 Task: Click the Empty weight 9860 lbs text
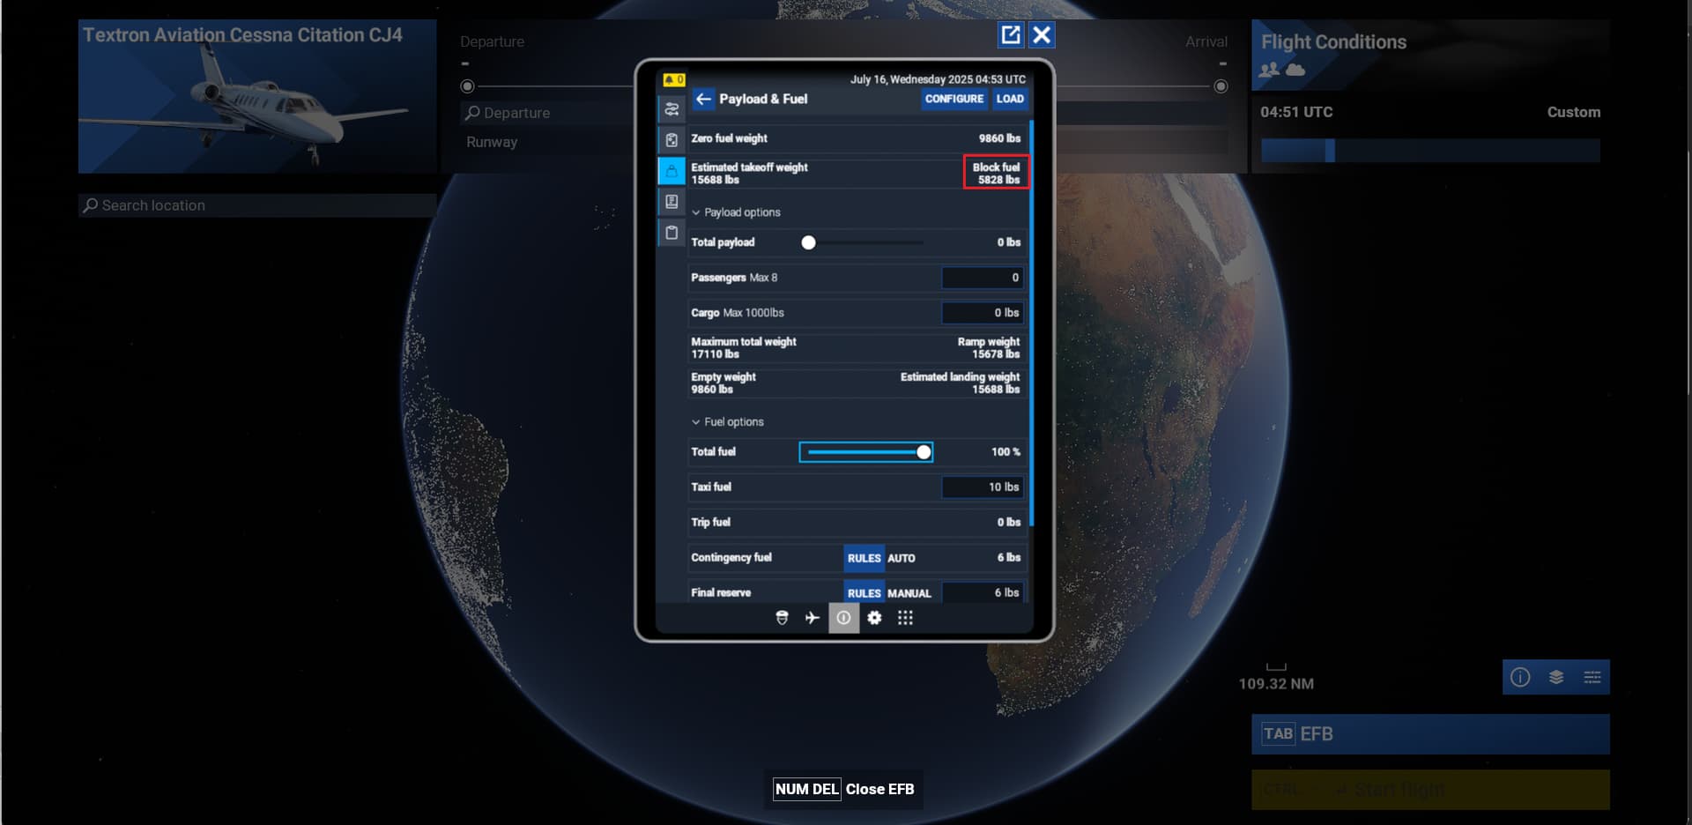tap(724, 383)
